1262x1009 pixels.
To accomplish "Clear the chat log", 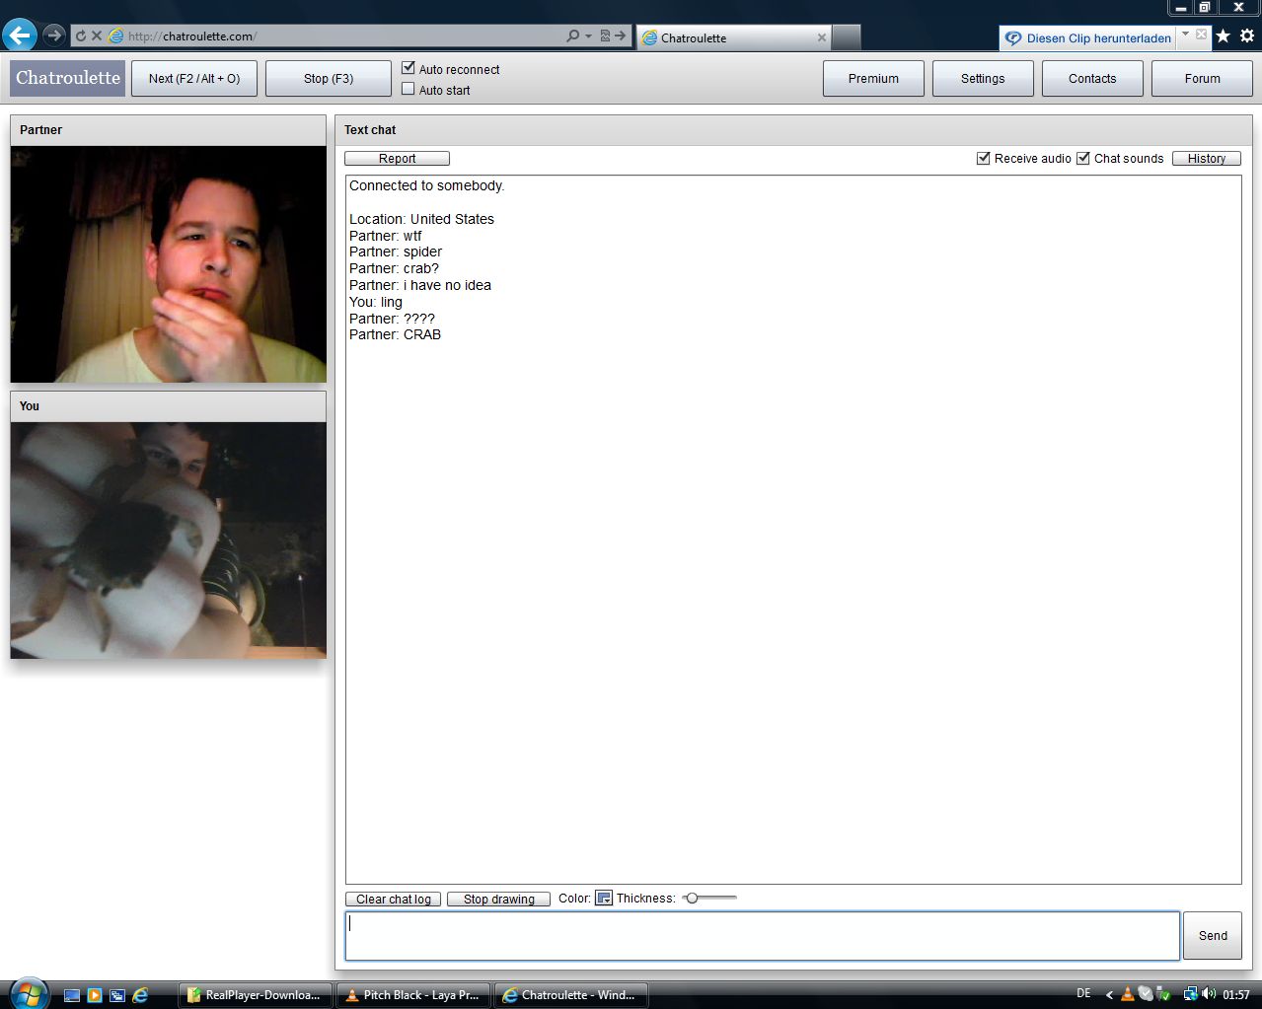I will pos(394,899).
